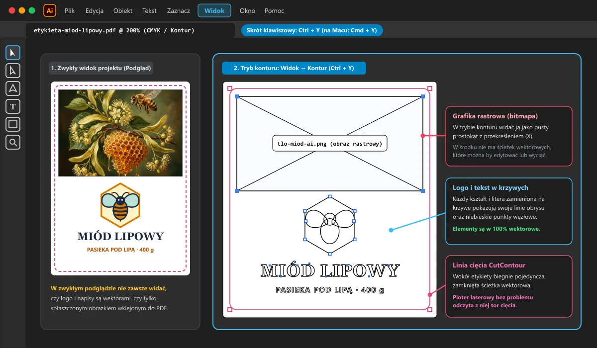Screen dimensions: 597x348
Task: Click the Illustrator Ai app icon
Action: (x=50, y=10)
